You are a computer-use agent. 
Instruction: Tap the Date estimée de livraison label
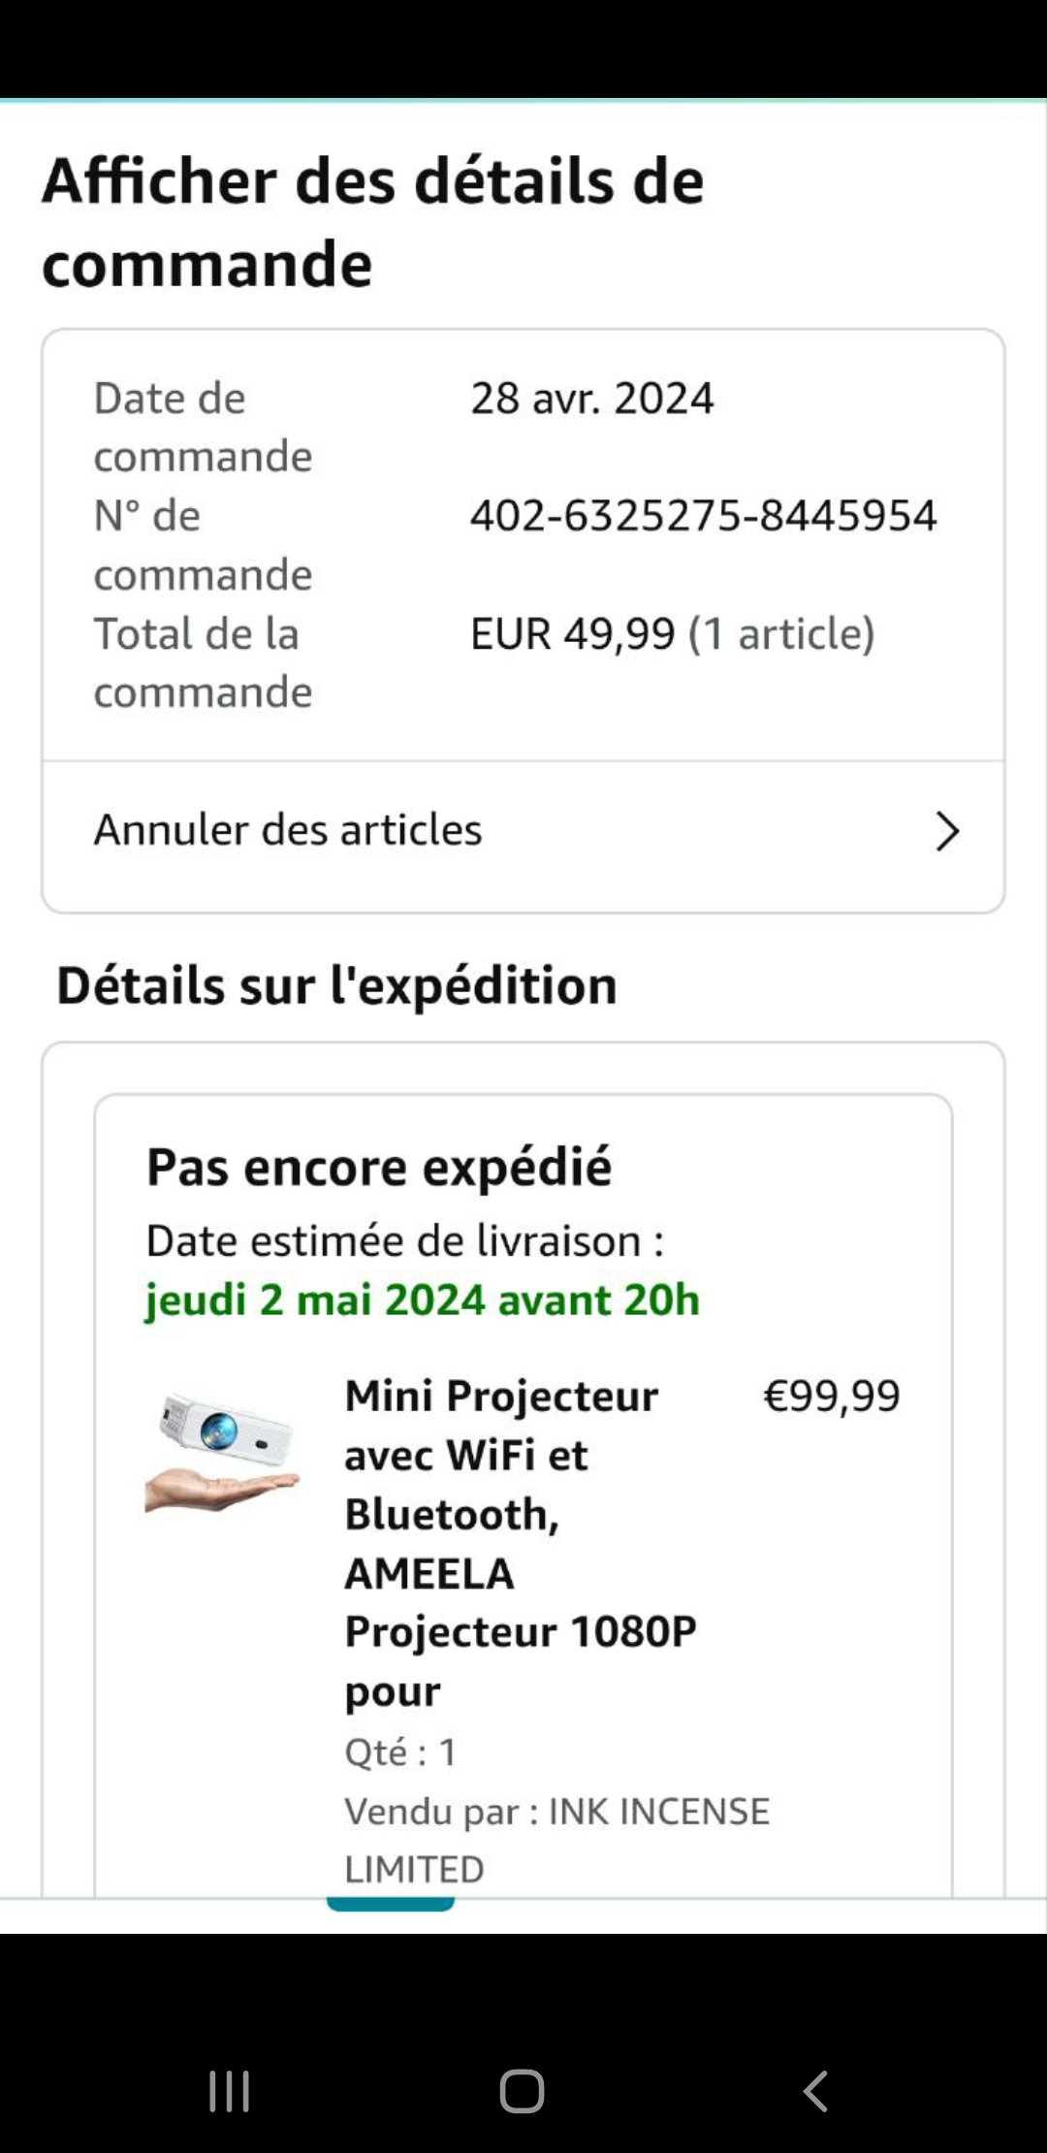(x=405, y=1240)
